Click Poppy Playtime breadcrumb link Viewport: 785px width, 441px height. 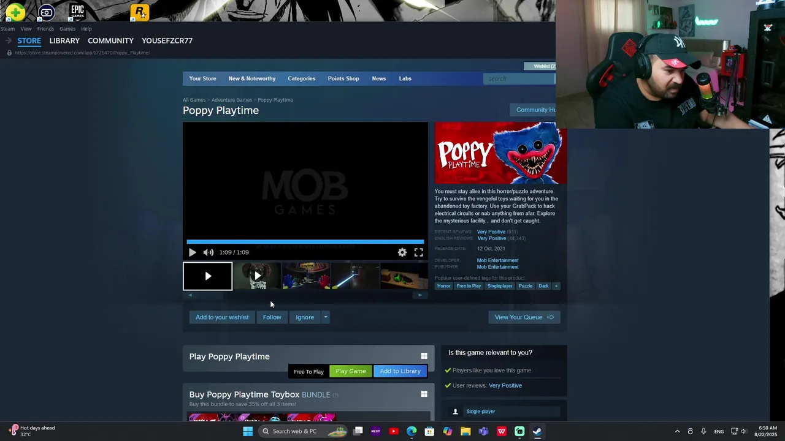pos(275,100)
